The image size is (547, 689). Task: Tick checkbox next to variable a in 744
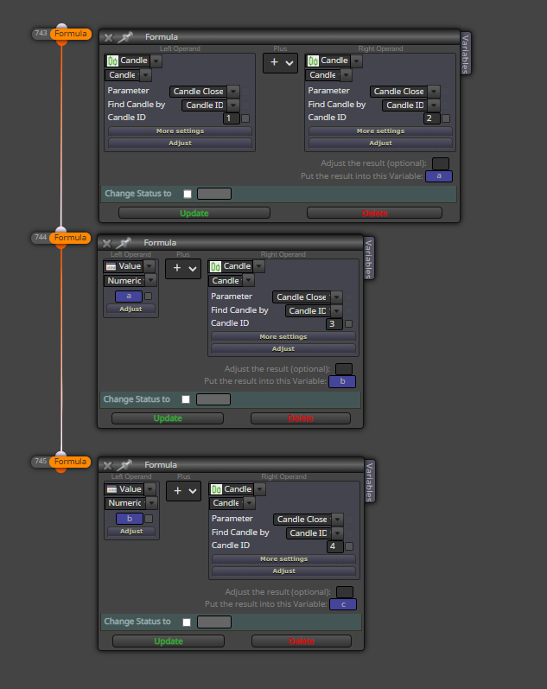click(149, 297)
